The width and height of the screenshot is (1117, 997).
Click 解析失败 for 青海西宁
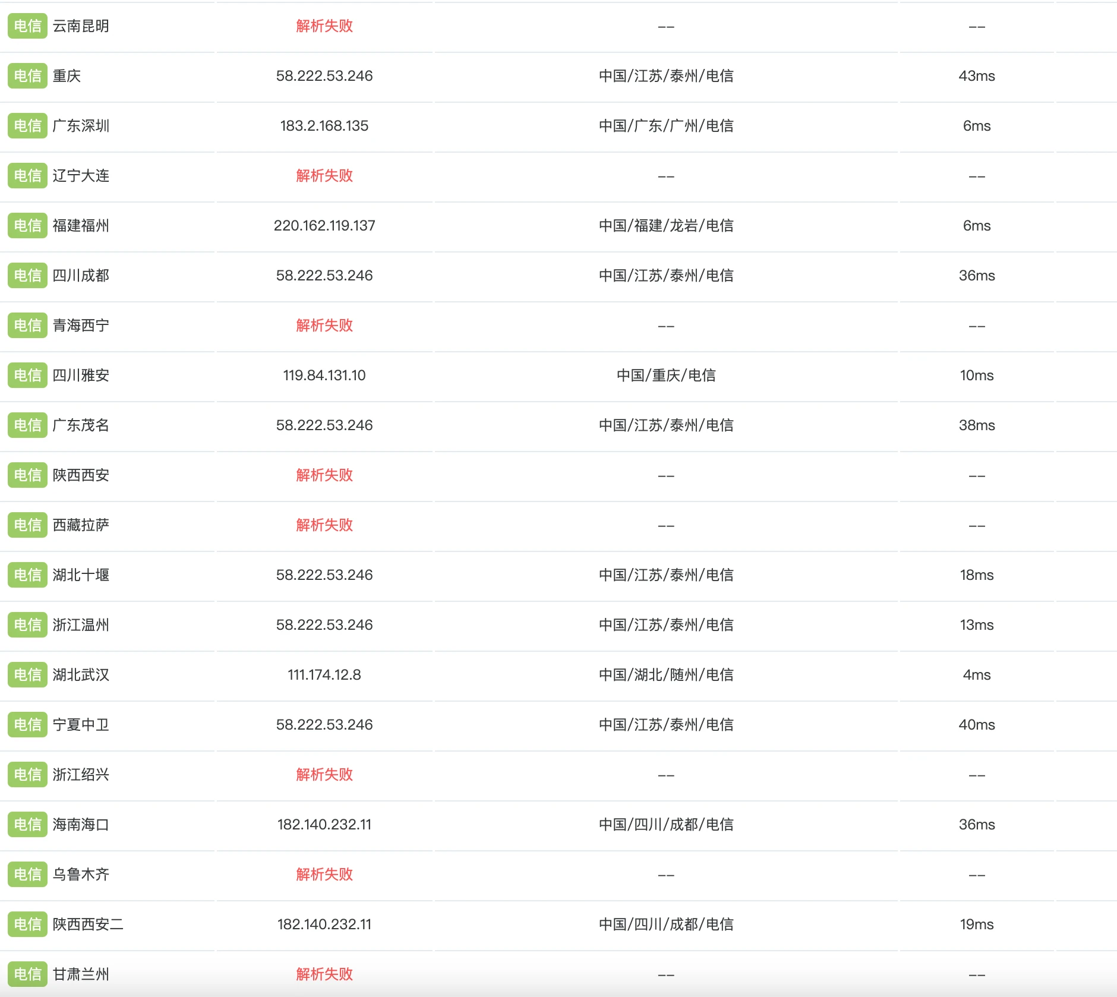(x=324, y=326)
